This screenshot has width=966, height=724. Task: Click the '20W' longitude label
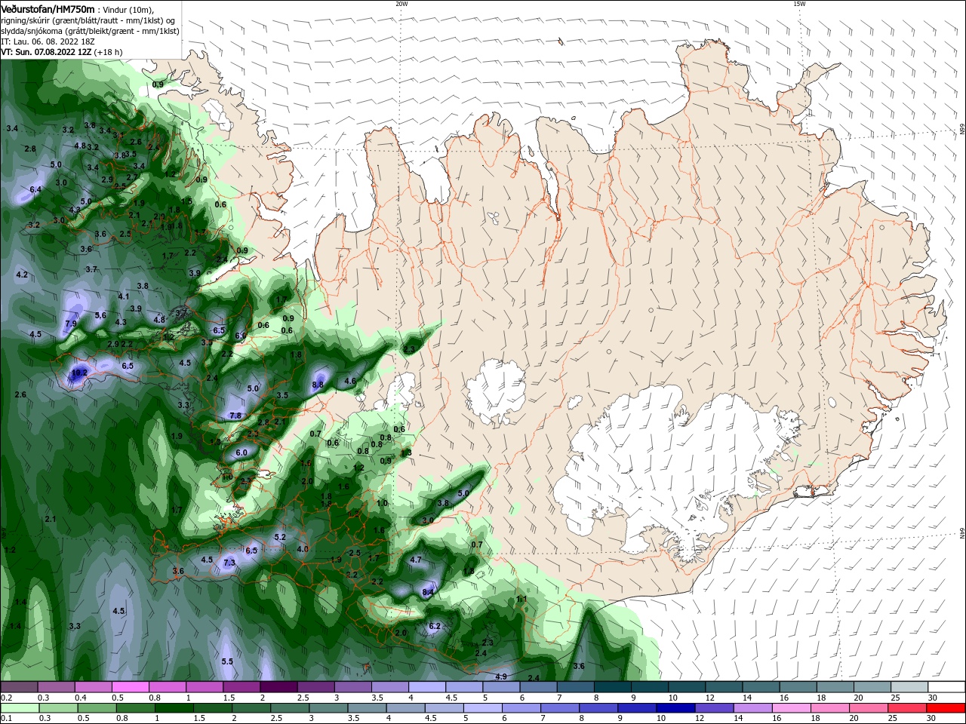[x=401, y=4]
